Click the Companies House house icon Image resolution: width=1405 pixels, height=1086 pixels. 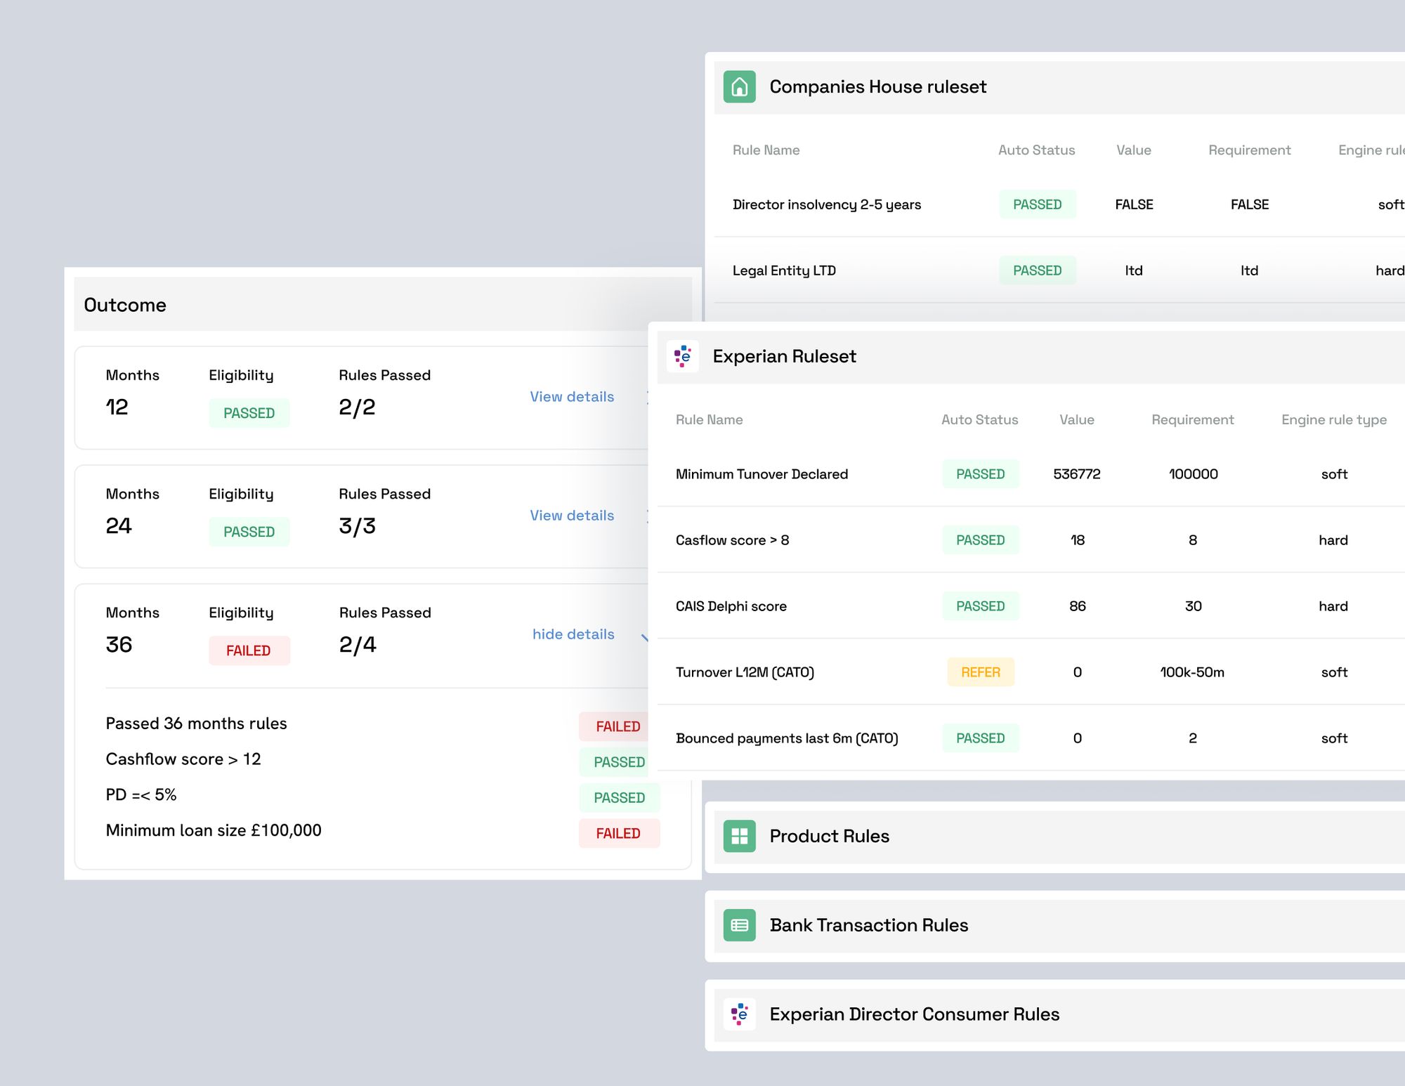coord(740,86)
